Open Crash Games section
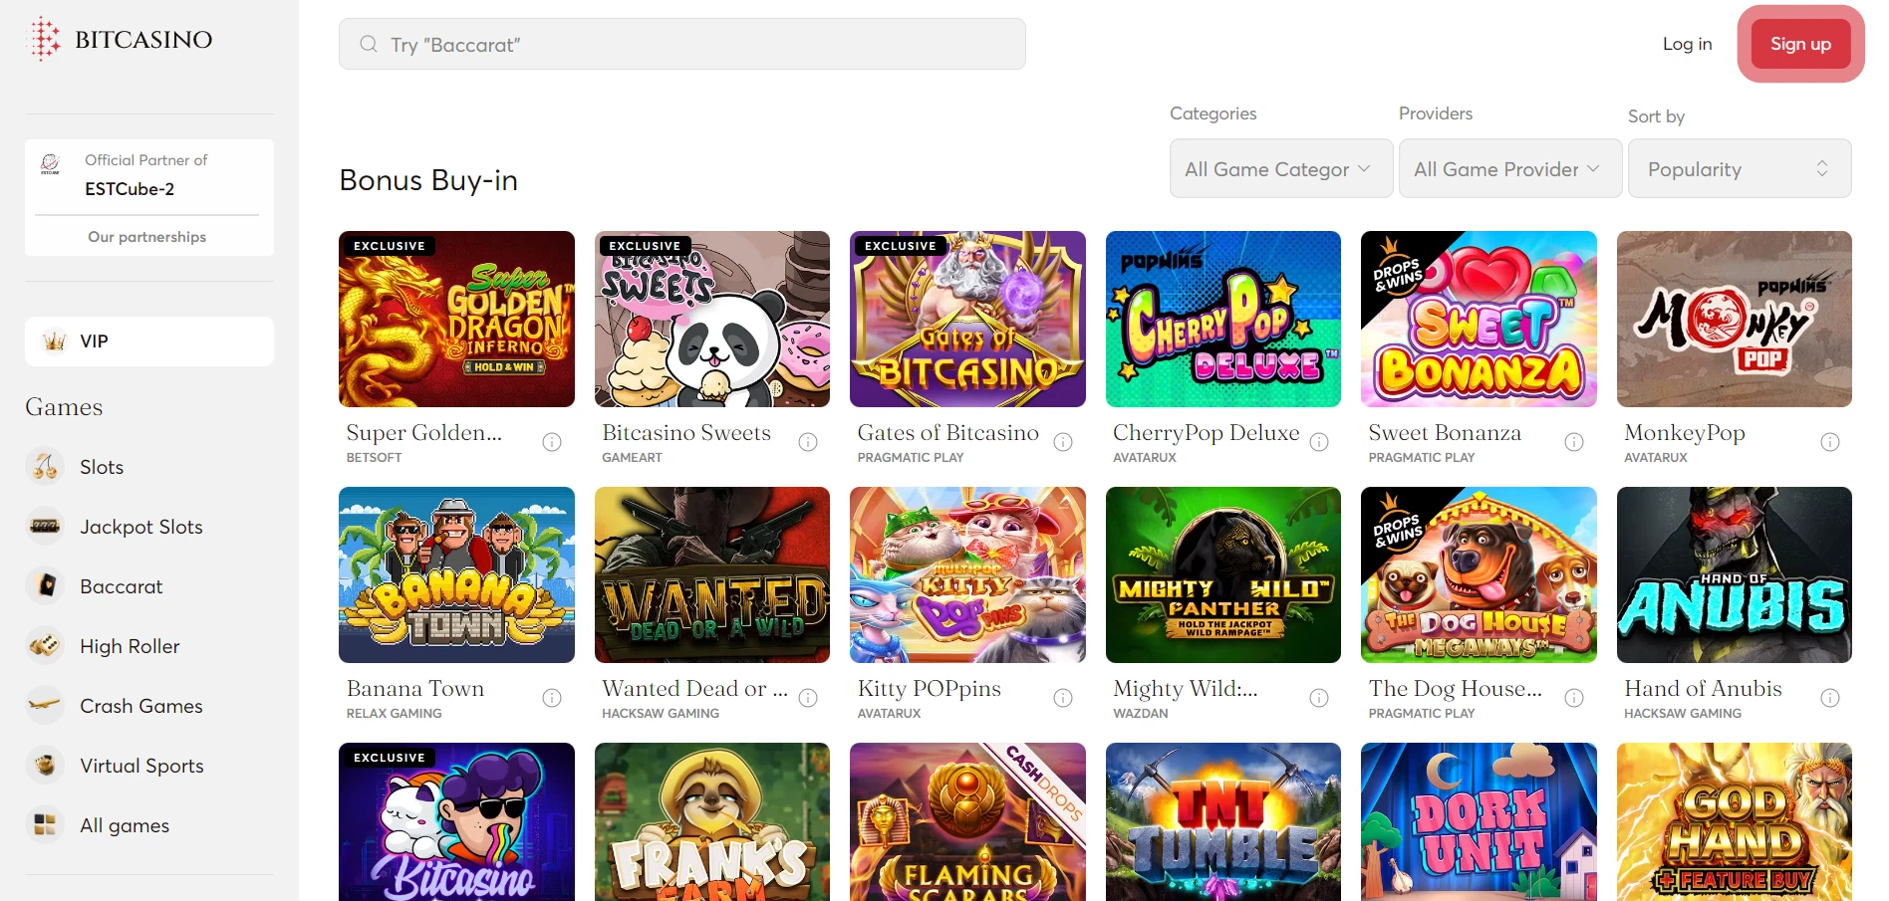 [x=141, y=706]
